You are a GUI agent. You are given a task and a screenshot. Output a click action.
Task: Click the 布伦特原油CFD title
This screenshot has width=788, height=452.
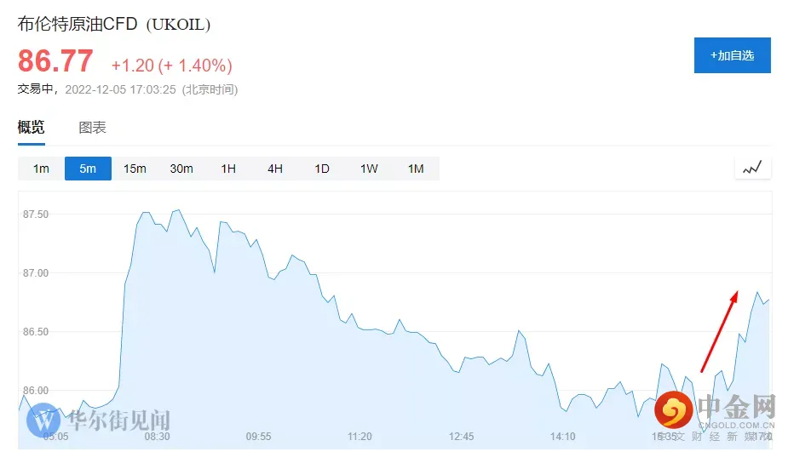pyautogui.click(x=114, y=25)
